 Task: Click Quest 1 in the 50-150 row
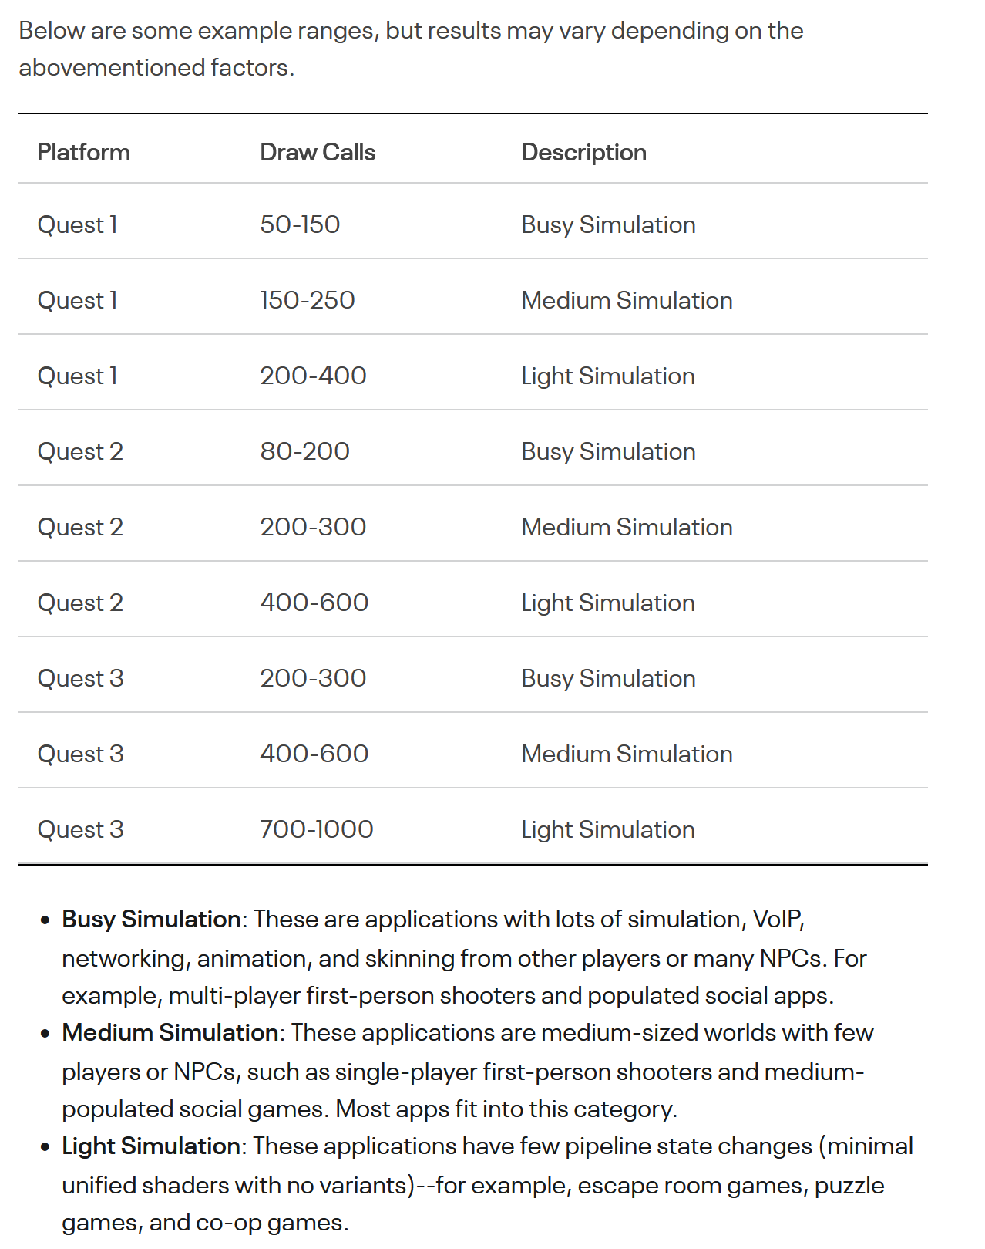[x=77, y=224]
